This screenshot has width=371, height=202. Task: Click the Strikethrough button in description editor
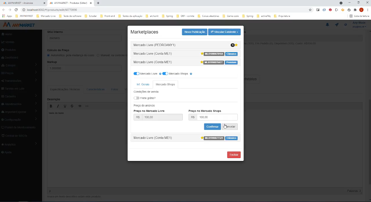point(72,106)
